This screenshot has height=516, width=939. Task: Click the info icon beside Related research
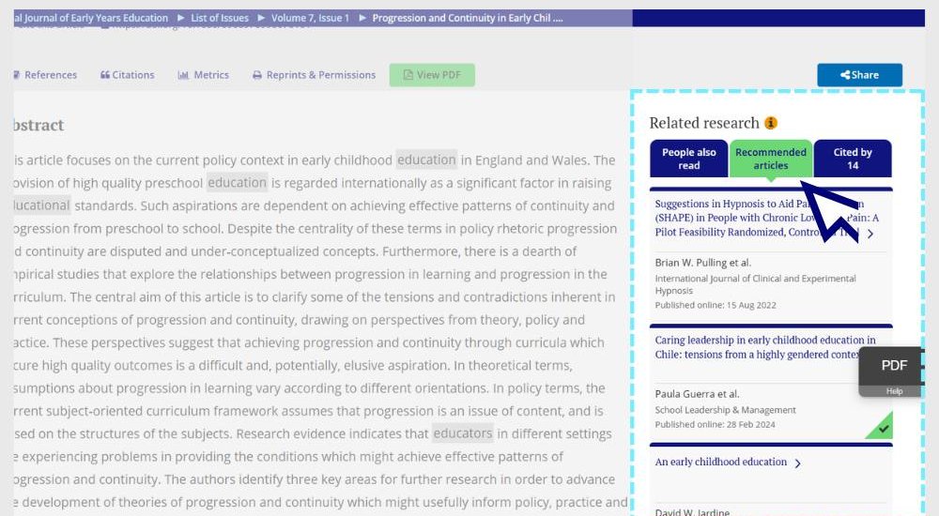click(771, 123)
